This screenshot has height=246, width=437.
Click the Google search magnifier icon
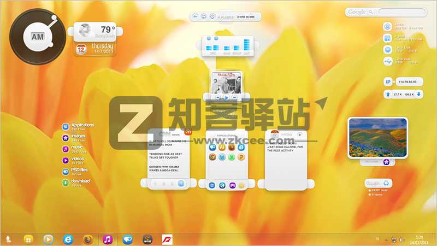pyautogui.click(x=371, y=12)
